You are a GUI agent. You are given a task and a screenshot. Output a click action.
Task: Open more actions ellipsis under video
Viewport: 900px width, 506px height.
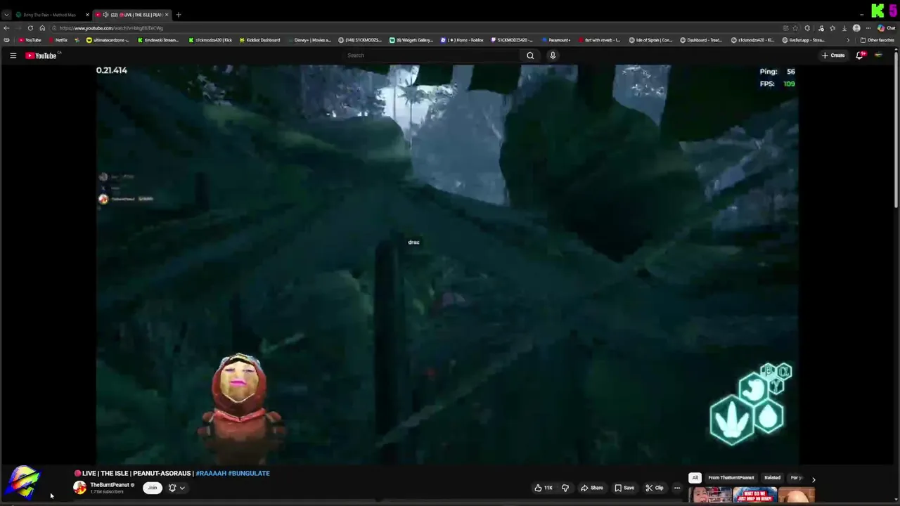click(677, 488)
